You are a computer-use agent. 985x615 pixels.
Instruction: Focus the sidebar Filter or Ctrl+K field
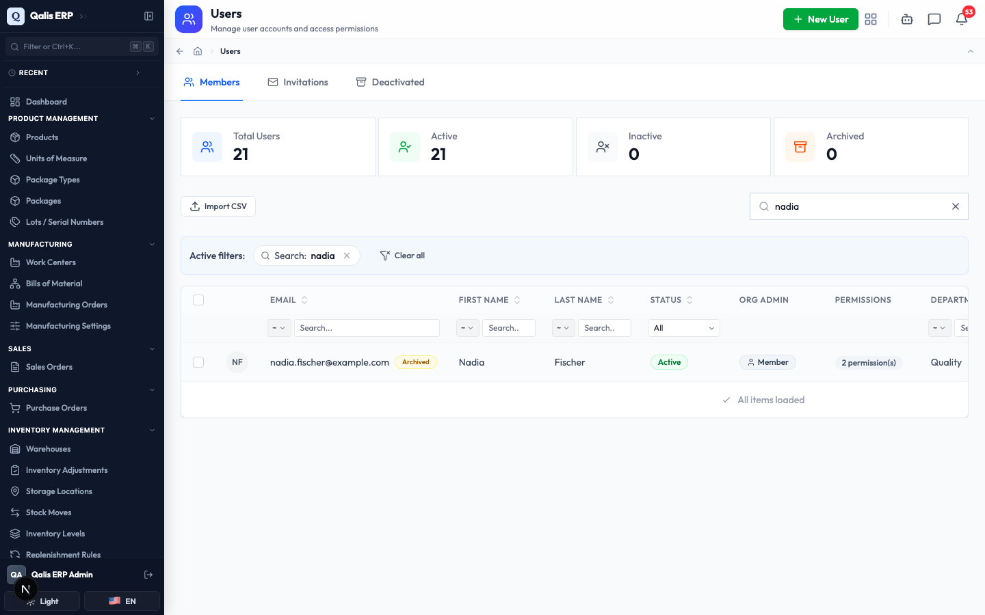coord(82,46)
